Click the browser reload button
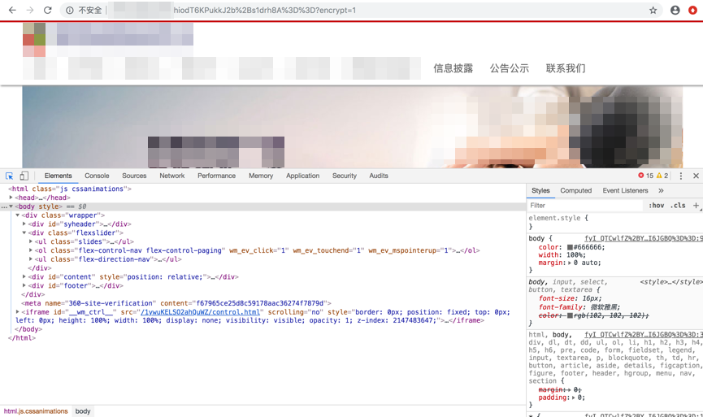 (x=48, y=11)
